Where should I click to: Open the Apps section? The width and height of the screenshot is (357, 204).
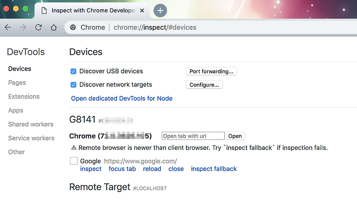click(x=16, y=111)
